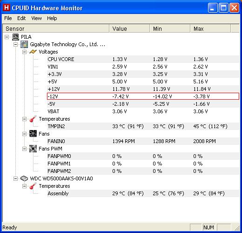Click the 45 °C (112 °F) max temperature
The width and height of the screenshot is (242, 233).
tap(210, 126)
